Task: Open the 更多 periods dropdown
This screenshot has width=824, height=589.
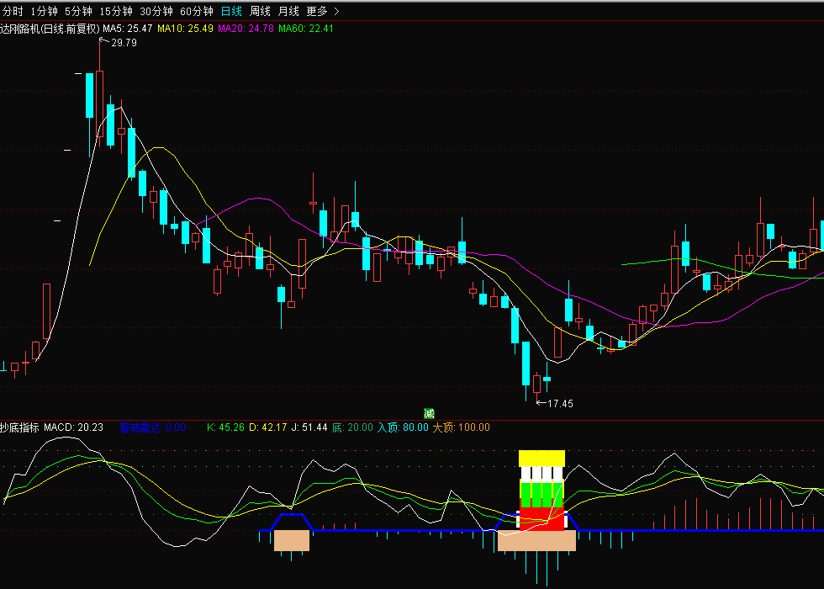Action: click(322, 11)
